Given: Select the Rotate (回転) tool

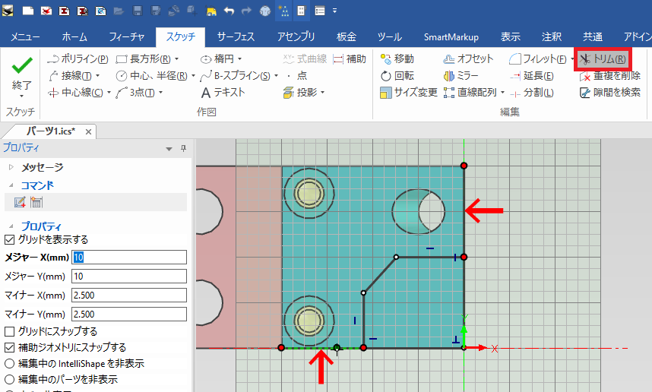Looking at the screenshot, I should pyautogui.click(x=397, y=75).
